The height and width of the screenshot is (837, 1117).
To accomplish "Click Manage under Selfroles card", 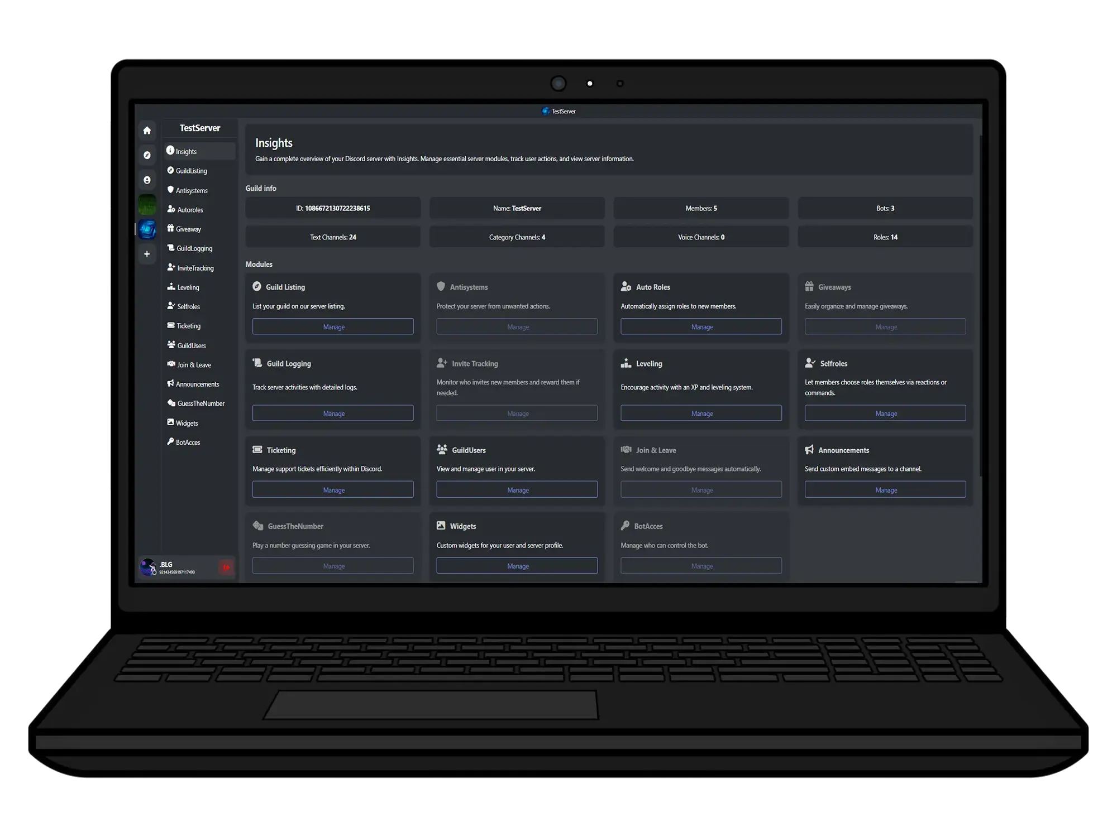I will click(x=885, y=413).
